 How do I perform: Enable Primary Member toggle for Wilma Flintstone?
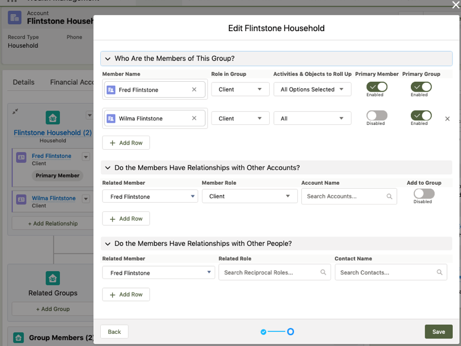pos(377,116)
